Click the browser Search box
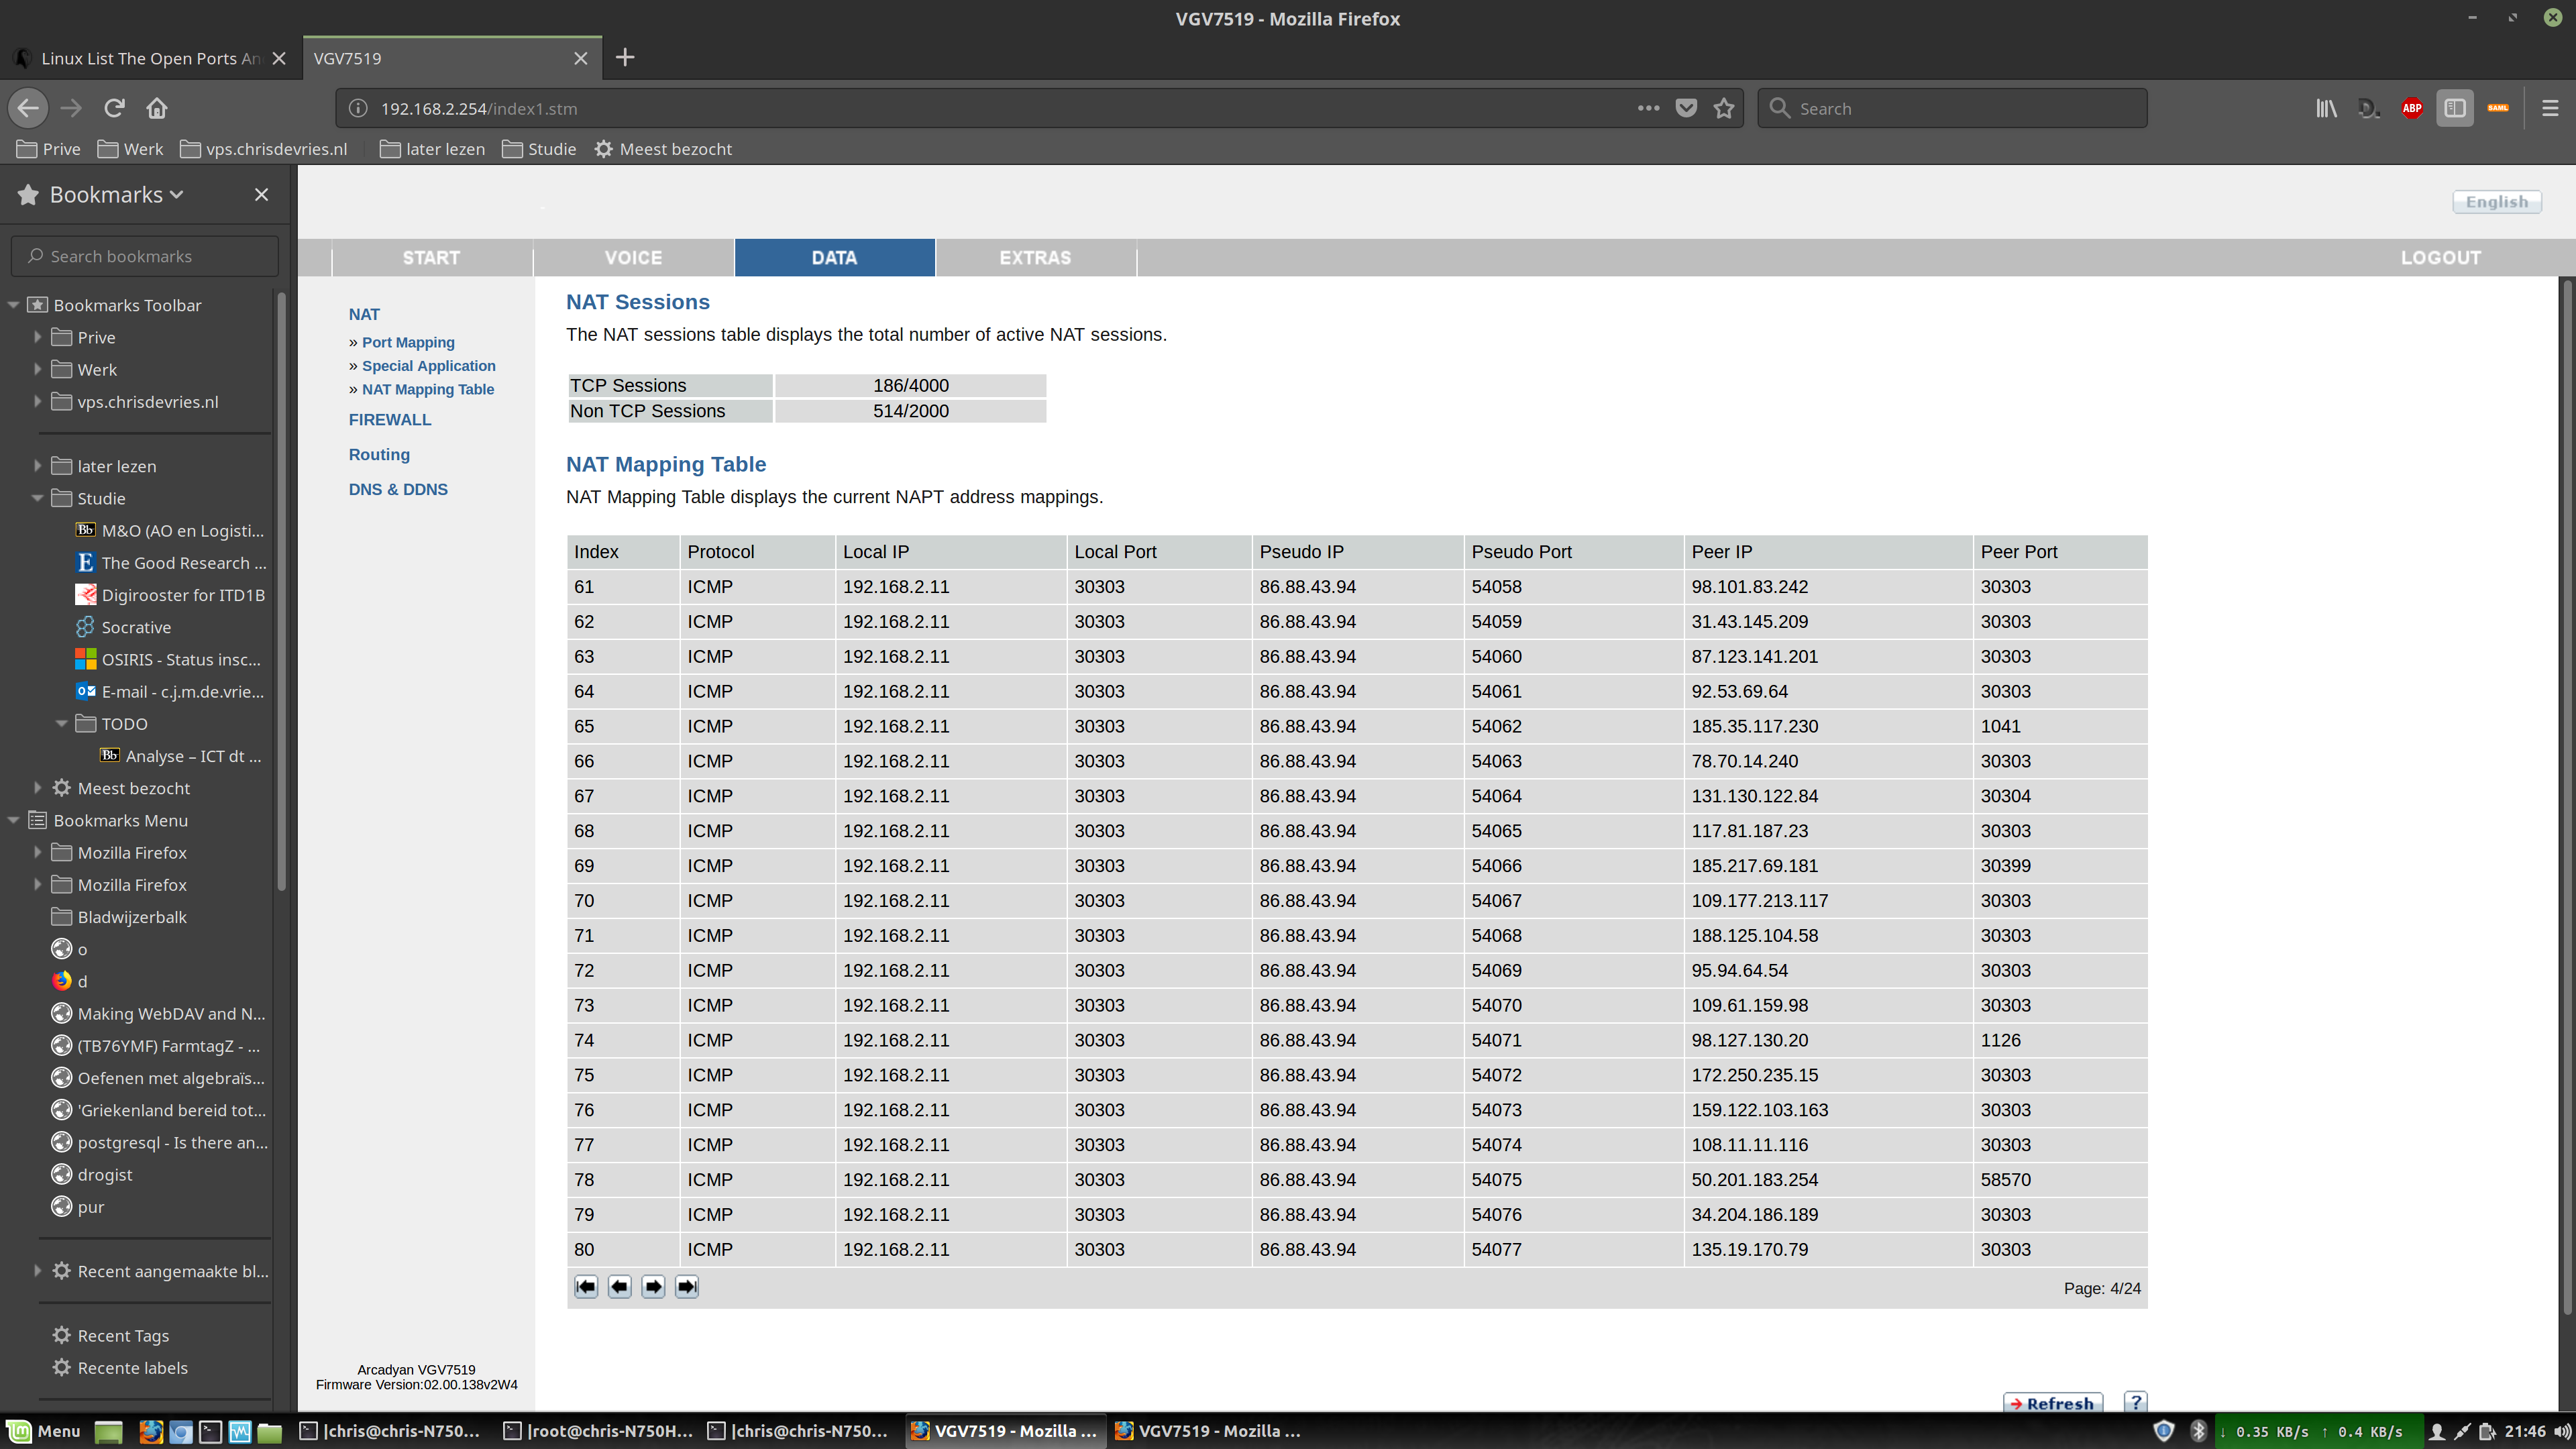The width and height of the screenshot is (2576, 1449). coord(1952,108)
